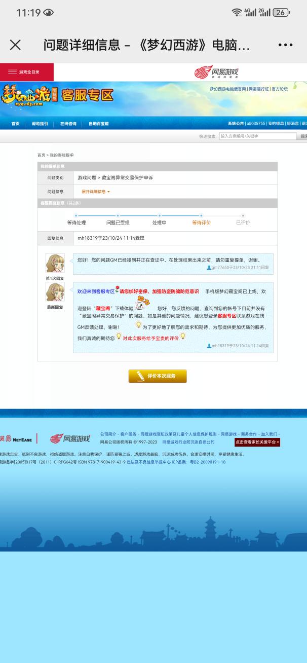The image size is (307, 663).
Task: Click the 等待处理 progress step
Action: click(x=76, y=223)
